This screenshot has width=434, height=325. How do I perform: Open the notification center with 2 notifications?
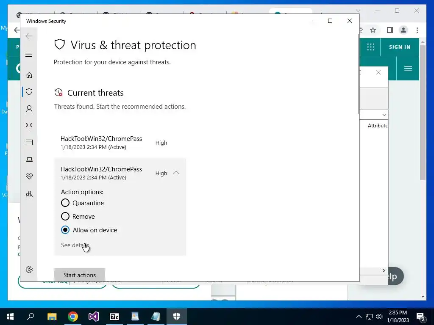(x=421, y=317)
